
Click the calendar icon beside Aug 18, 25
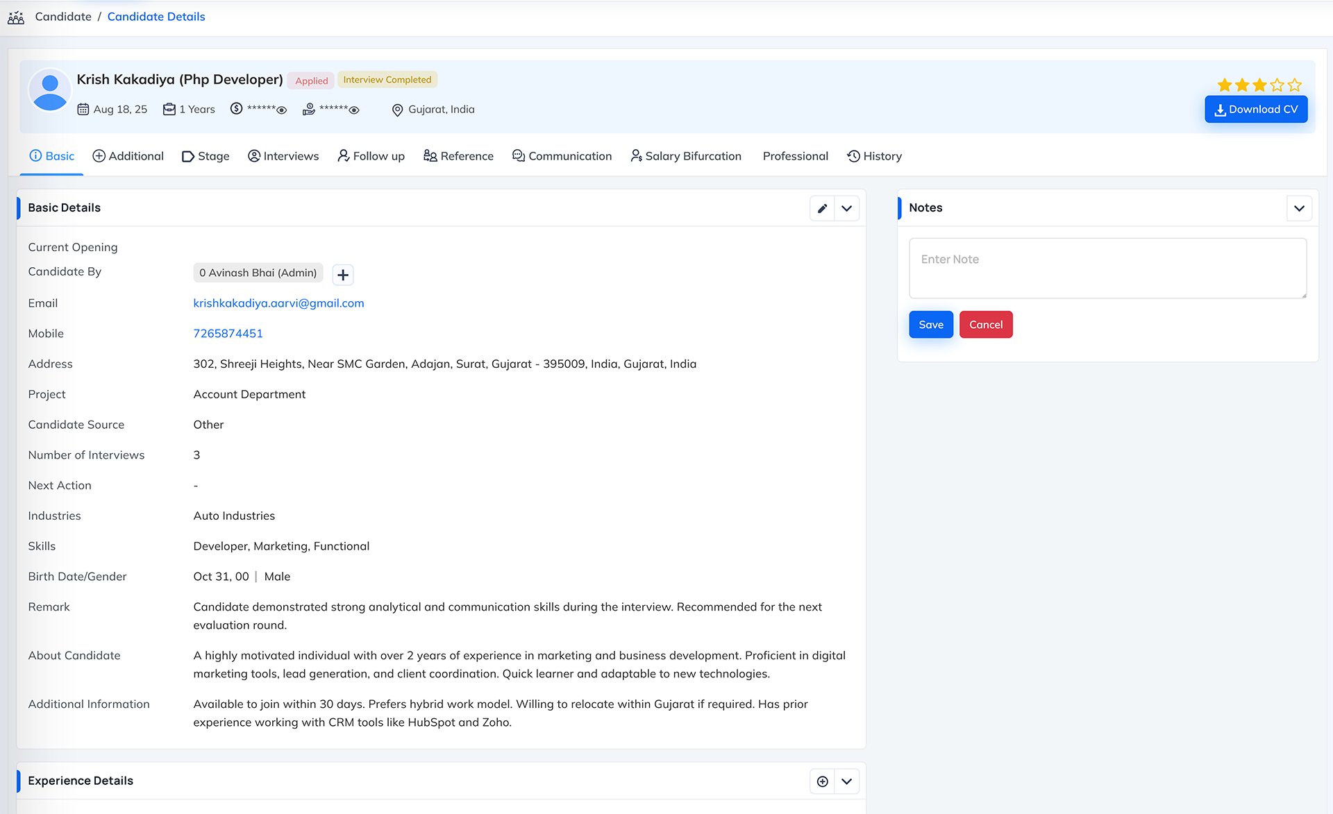[83, 110]
